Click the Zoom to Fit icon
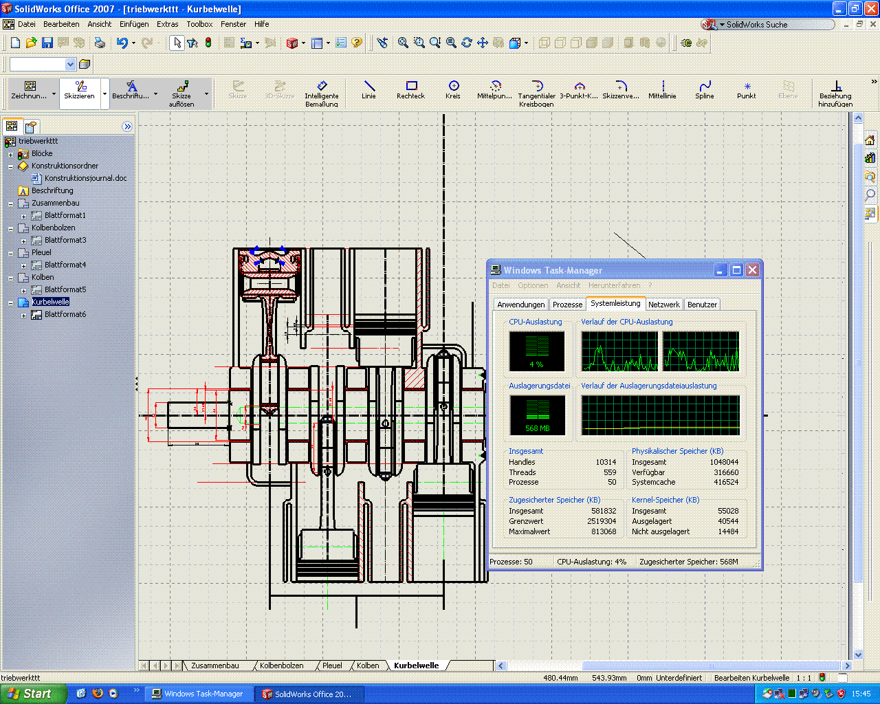 click(x=404, y=43)
